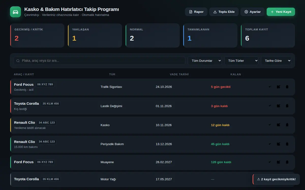Viewport: 305px width, 190px height.
Task: Edit the Toyota Corolla Lastik Değişimi record
Action: pyautogui.click(x=279, y=106)
